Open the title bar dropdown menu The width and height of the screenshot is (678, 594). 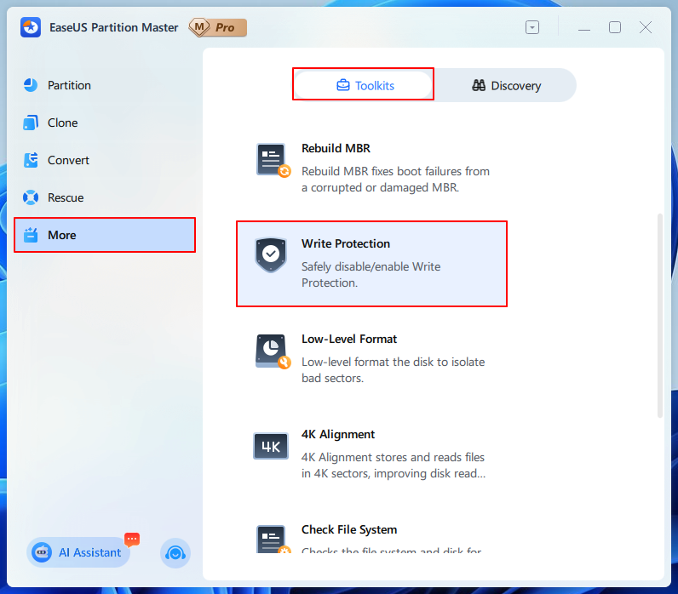coord(532,27)
